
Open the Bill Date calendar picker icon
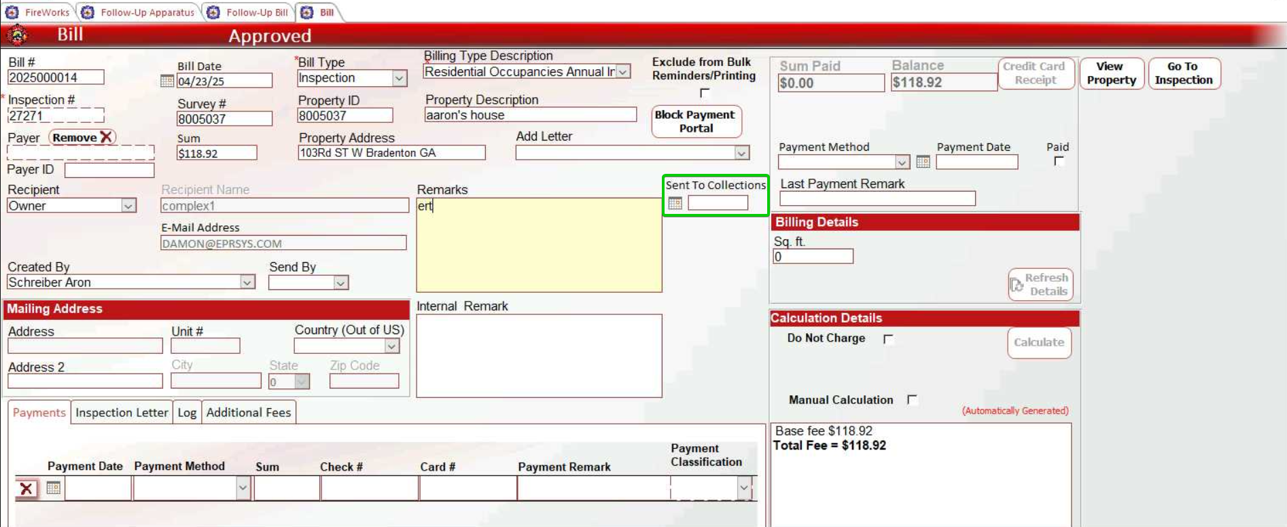[x=167, y=81]
